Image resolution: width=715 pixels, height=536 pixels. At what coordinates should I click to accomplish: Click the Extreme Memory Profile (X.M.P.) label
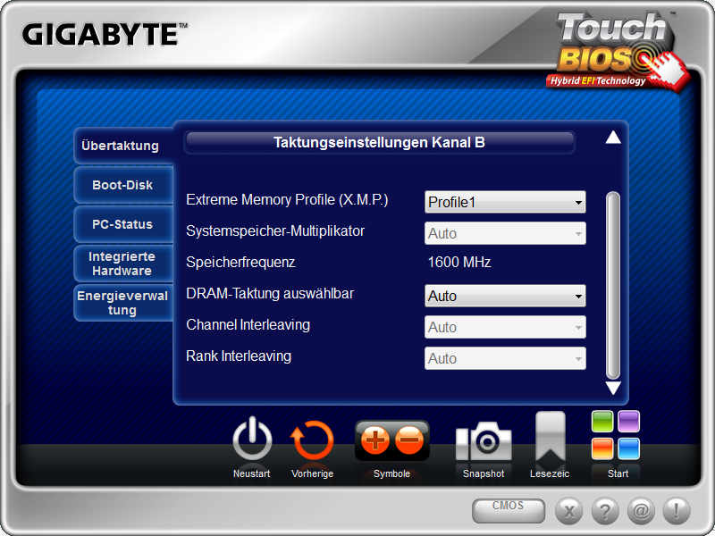click(x=287, y=199)
